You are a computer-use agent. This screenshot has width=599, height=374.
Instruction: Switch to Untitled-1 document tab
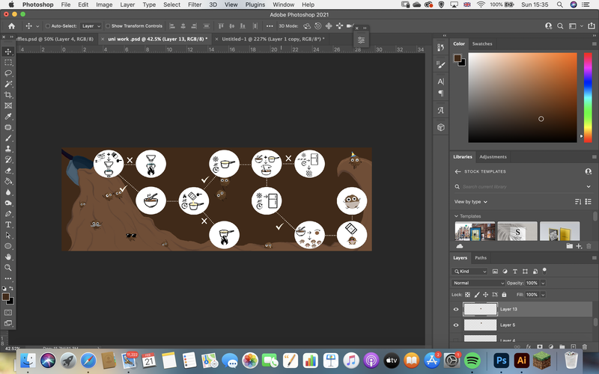click(273, 39)
